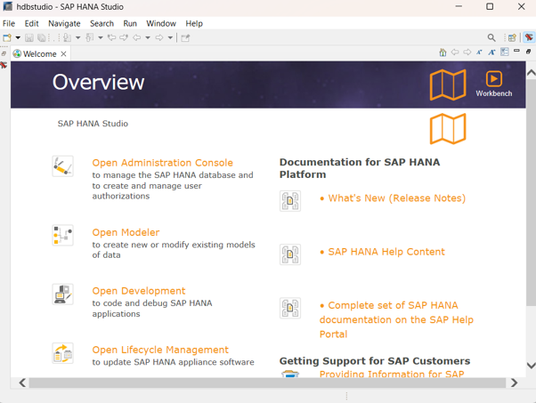
Task: Open the File menu
Action: click(9, 23)
